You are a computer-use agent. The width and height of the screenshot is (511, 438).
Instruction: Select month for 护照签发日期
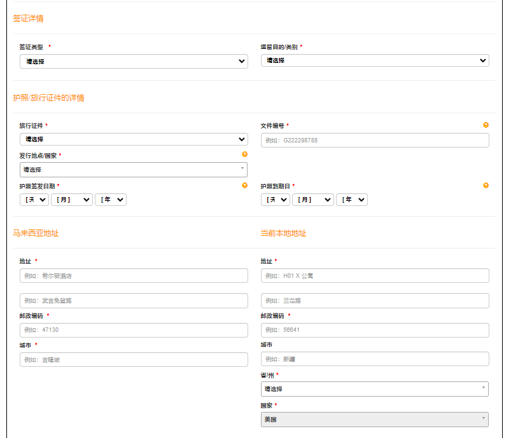coord(72,200)
